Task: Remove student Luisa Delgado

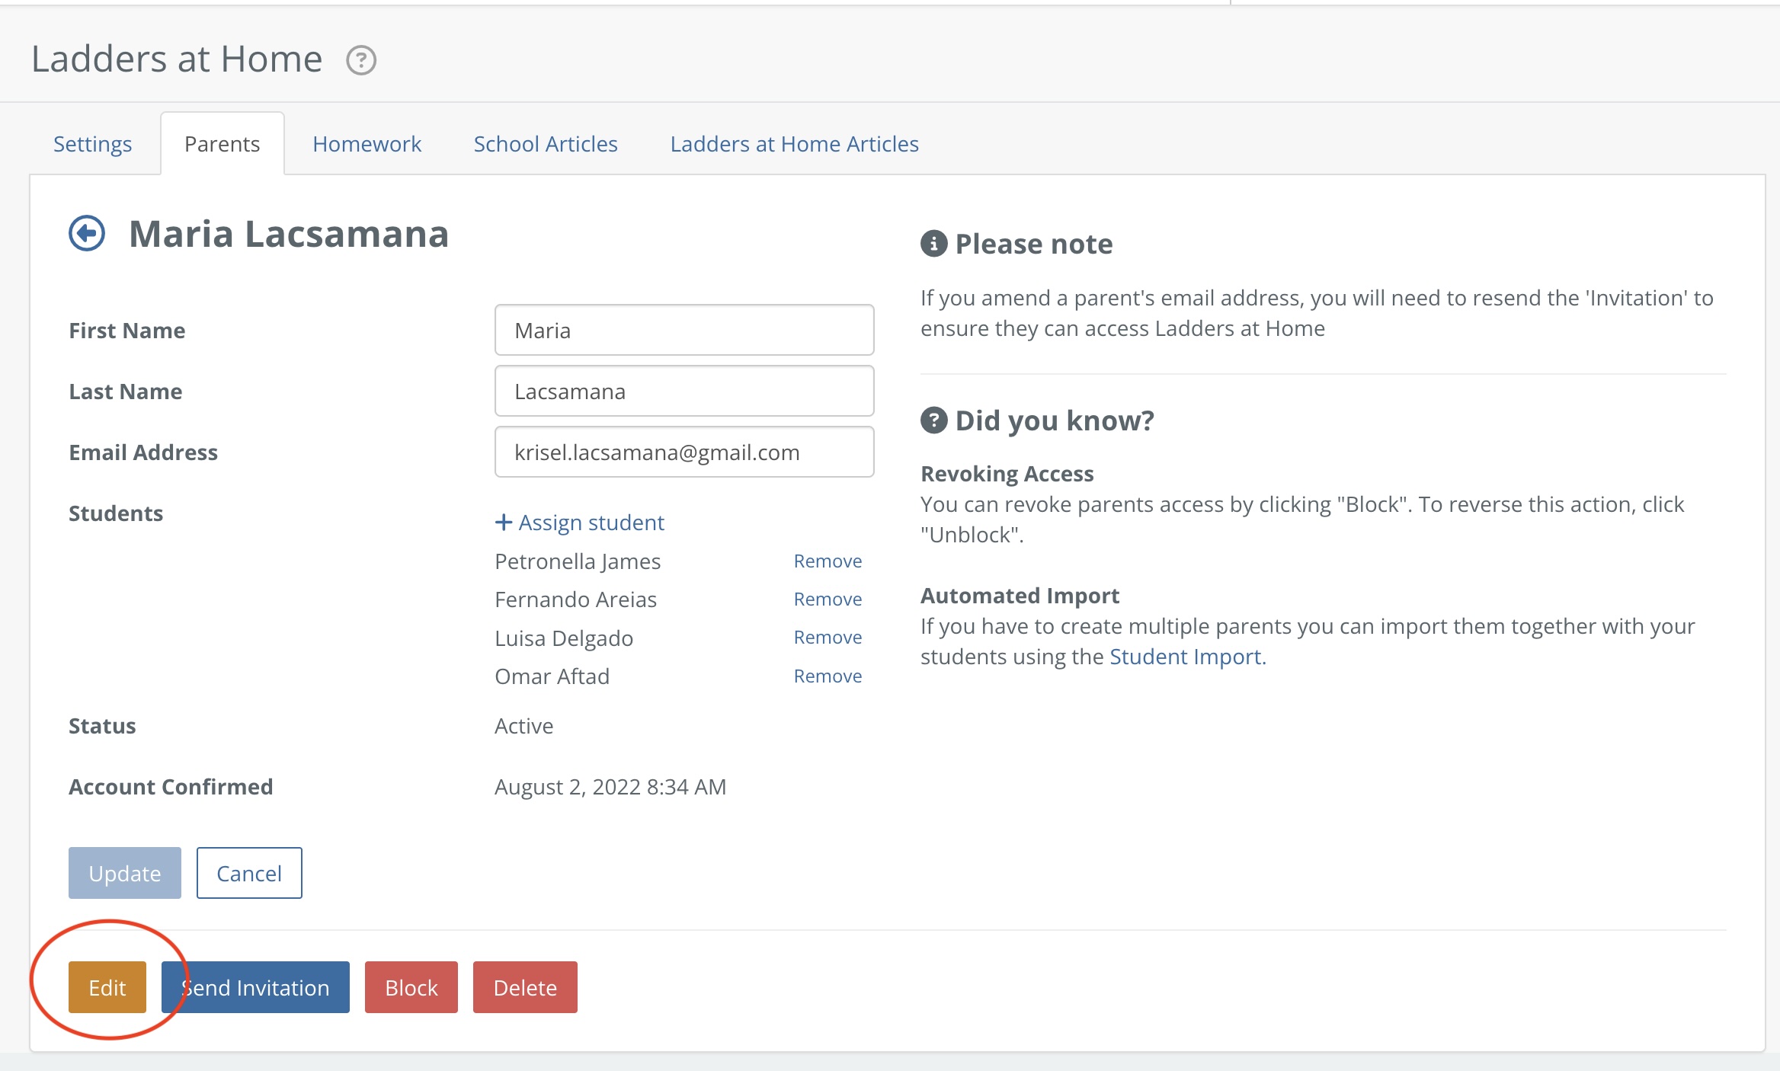Action: coord(828,638)
